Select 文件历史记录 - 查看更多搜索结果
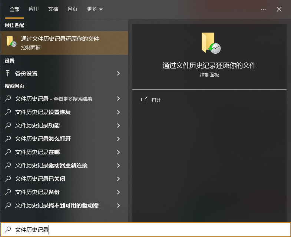The image size is (291, 237). 64,99
